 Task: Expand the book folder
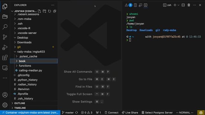click(x=34, y=61)
